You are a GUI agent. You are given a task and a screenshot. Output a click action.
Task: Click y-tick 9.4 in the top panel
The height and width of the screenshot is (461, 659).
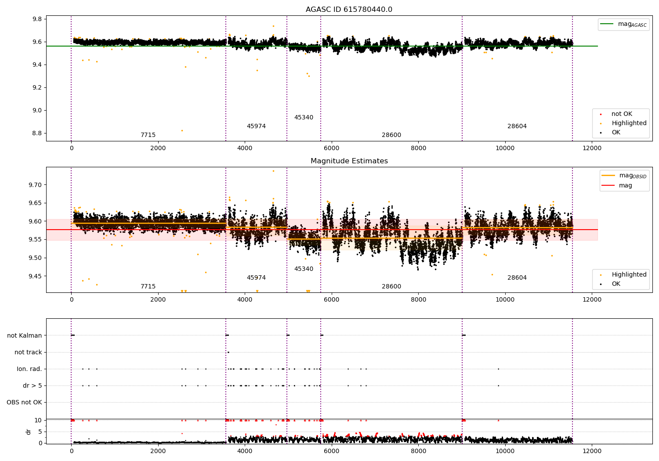37,65
